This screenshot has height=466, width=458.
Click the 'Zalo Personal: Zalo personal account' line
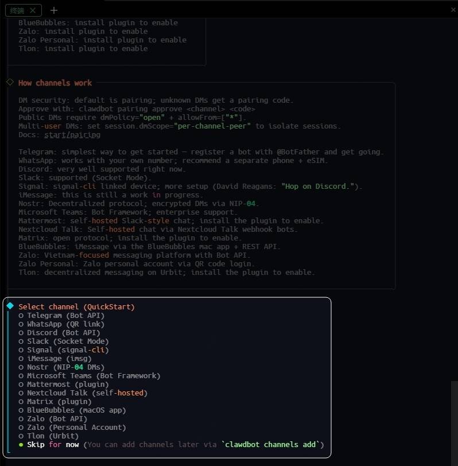137,264
